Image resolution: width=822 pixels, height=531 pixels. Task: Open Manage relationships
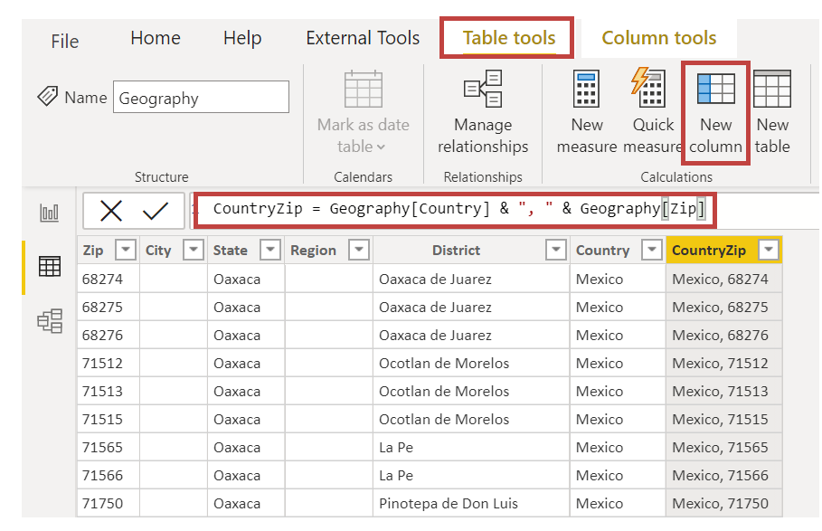pos(483,112)
